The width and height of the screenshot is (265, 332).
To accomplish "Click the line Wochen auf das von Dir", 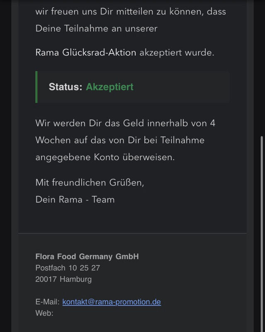I will (x=120, y=140).
